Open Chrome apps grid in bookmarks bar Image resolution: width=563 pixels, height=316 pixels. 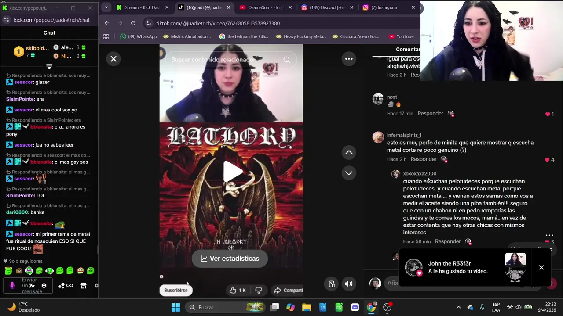tap(106, 36)
